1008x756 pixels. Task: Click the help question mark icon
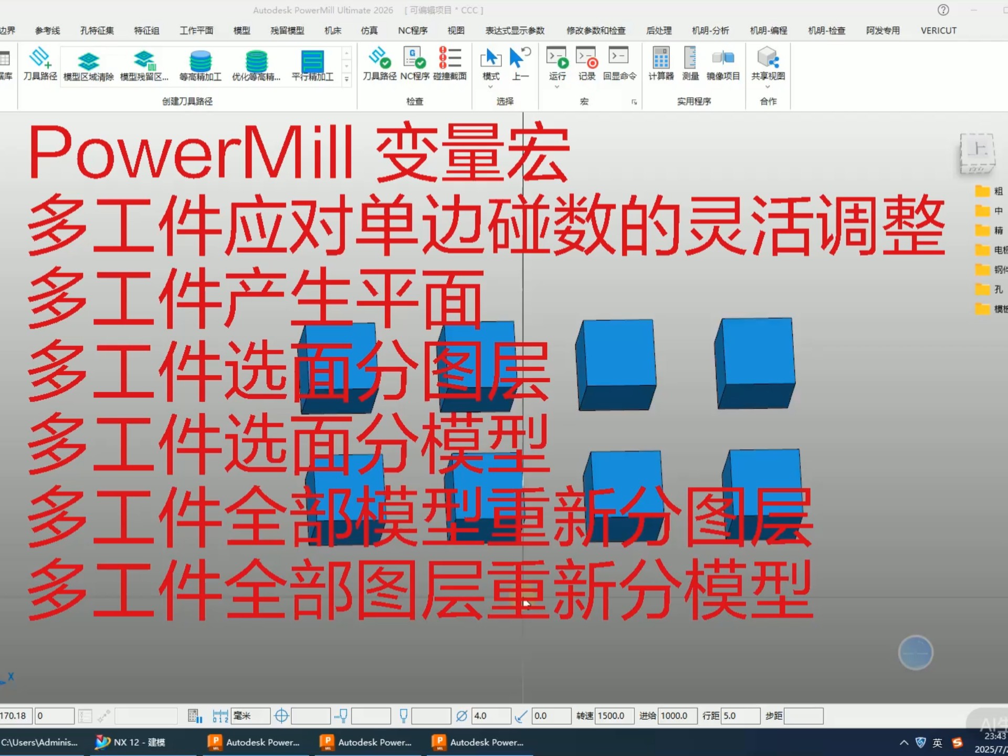click(x=943, y=10)
